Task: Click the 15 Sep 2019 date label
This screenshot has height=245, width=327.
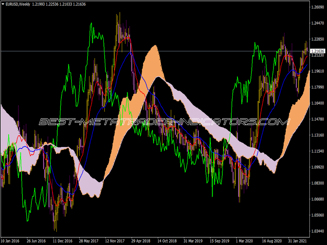Action: (219, 241)
